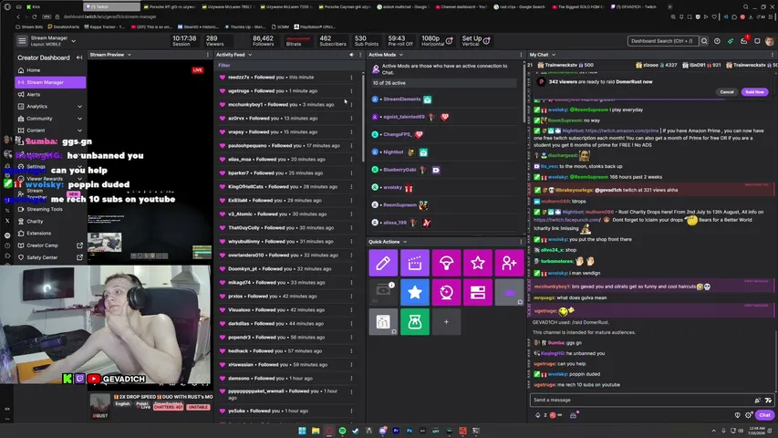Click the blue star quick action tile
The height and width of the screenshot is (438, 778).
pos(415,292)
